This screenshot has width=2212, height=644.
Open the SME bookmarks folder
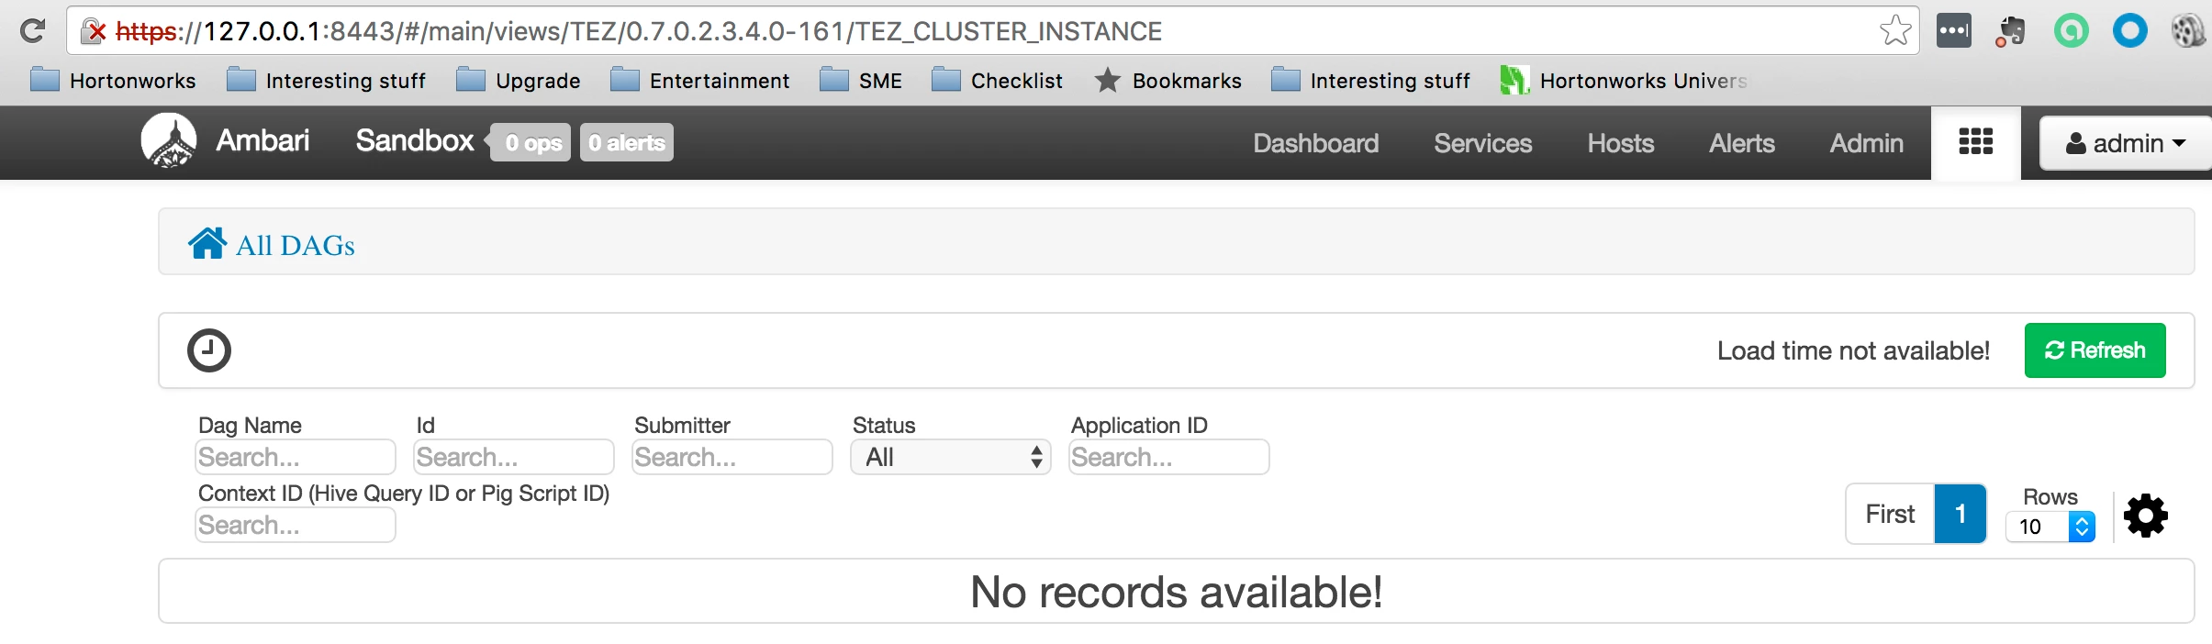(861, 81)
